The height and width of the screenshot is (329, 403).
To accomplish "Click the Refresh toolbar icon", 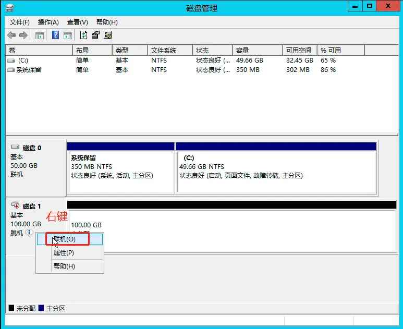I will pos(83,35).
